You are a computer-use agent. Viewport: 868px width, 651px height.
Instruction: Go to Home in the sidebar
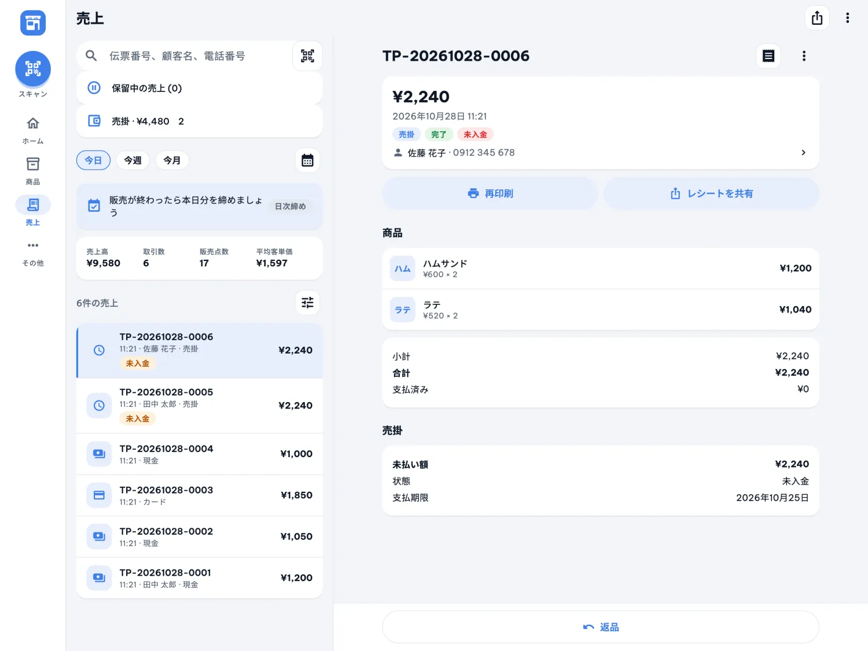pyautogui.click(x=33, y=130)
